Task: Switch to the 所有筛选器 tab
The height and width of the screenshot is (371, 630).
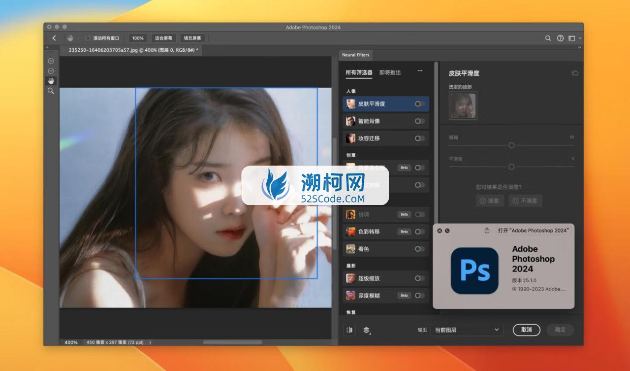Action: (x=359, y=72)
